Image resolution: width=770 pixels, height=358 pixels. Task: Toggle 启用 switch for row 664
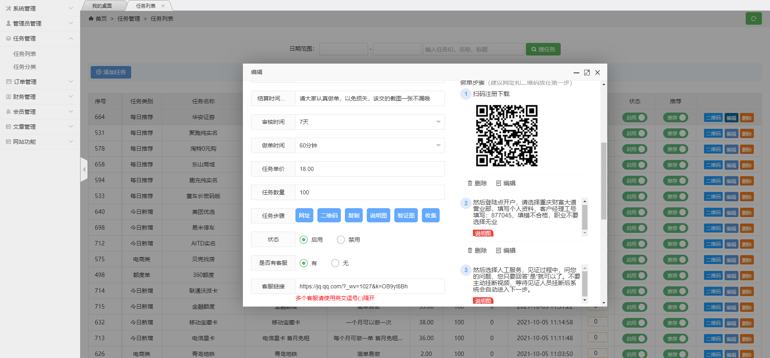pos(635,117)
